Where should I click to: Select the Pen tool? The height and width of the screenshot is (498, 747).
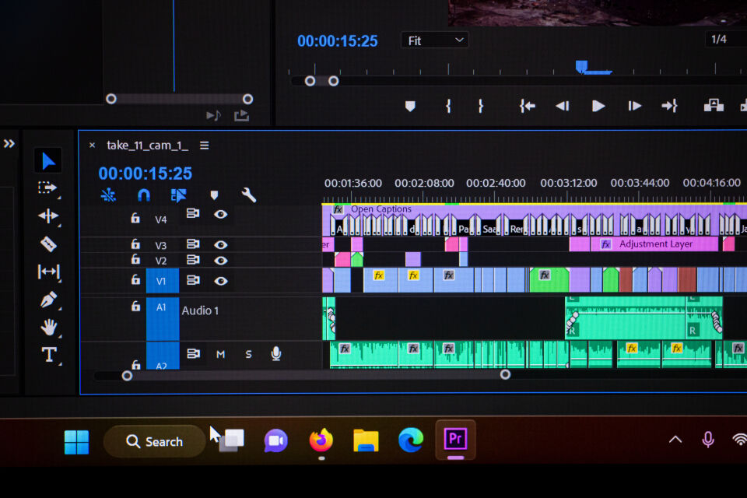click(x=48, y=300)
